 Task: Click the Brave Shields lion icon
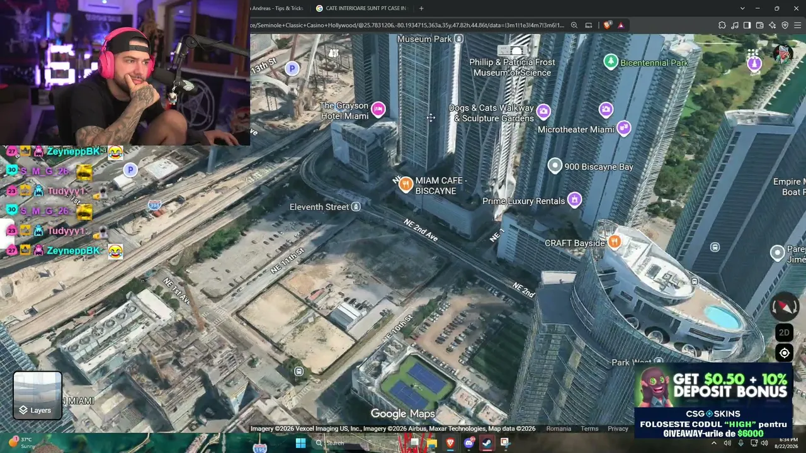pyautogui.click(x=607, y=25)
